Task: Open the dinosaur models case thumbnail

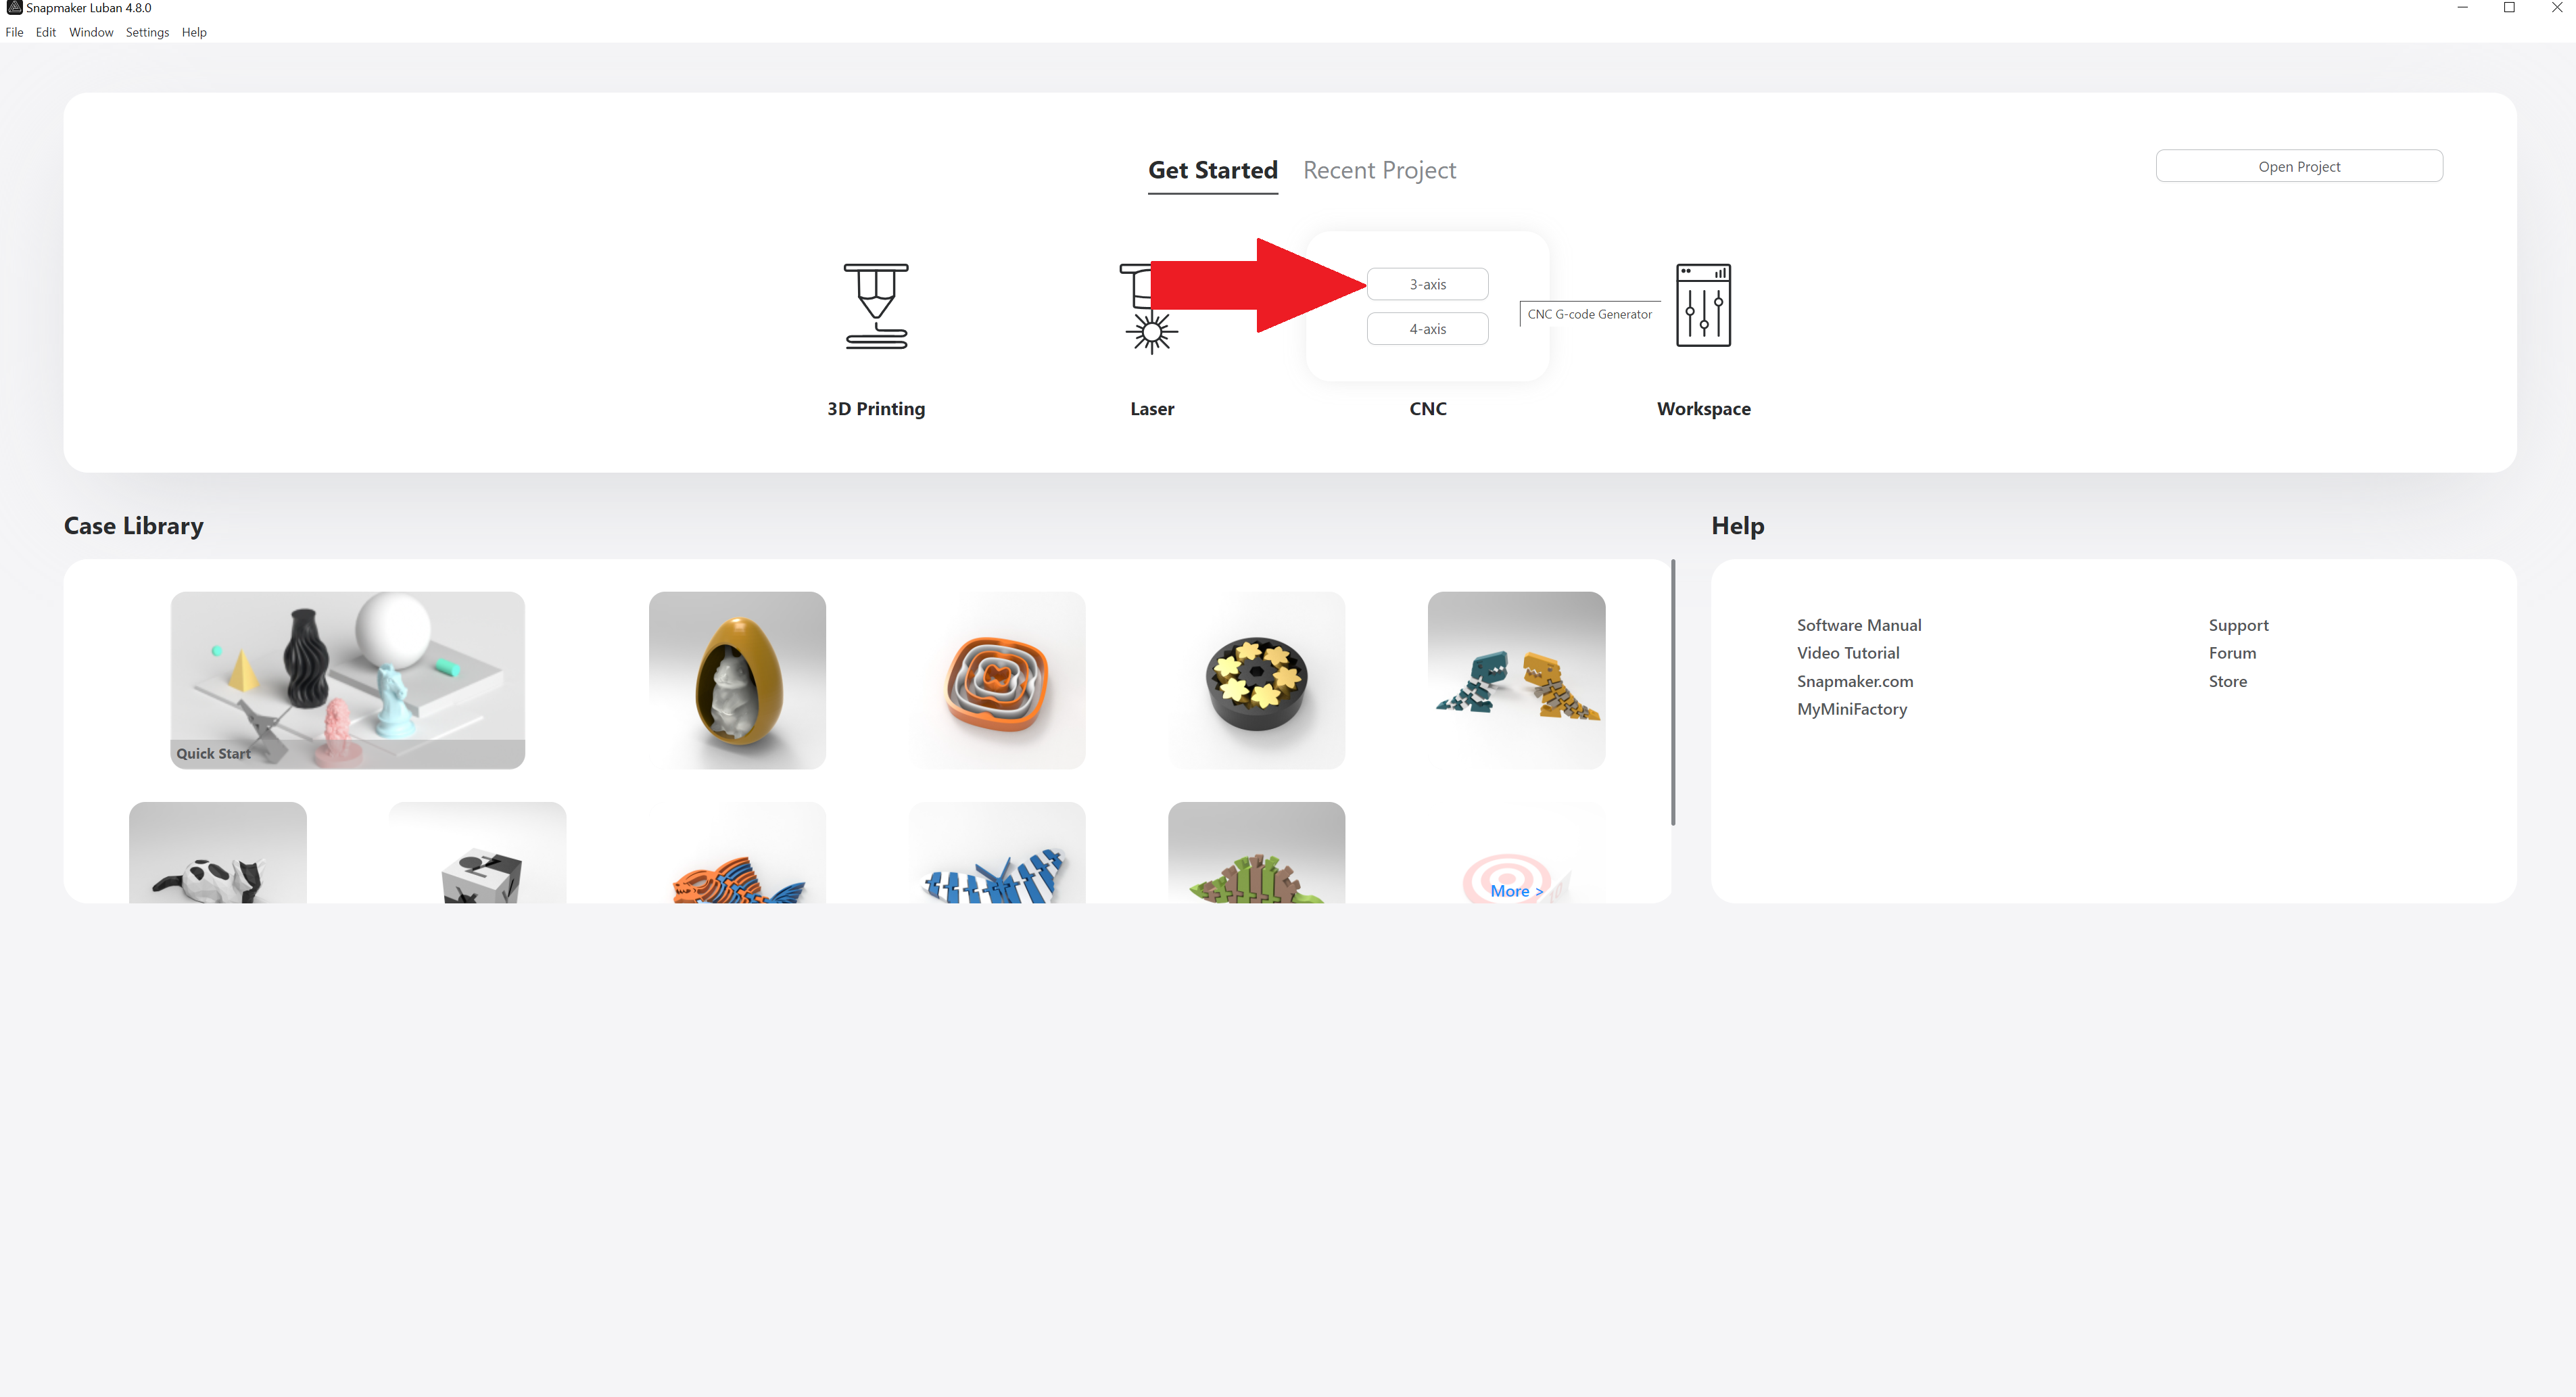Action: click(x=1516, y=680)
